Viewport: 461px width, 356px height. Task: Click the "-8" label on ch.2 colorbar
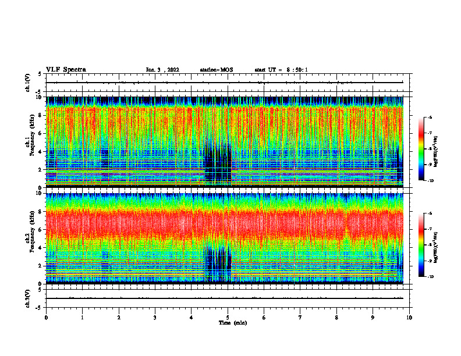(x=430, y=245)
